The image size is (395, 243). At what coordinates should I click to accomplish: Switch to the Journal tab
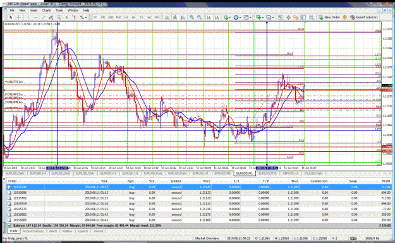coord(98,231)
